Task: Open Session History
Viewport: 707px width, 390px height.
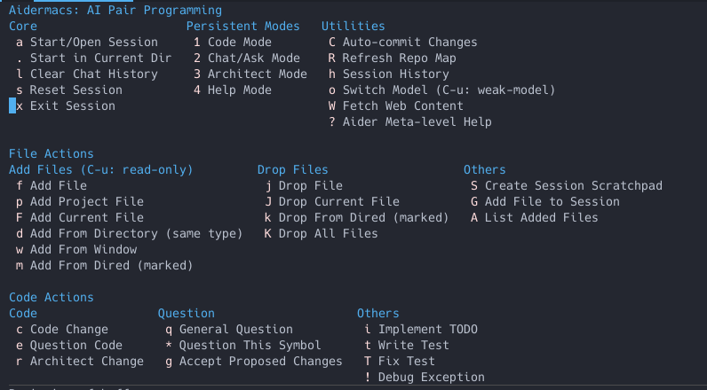Action: pos(395,74)
